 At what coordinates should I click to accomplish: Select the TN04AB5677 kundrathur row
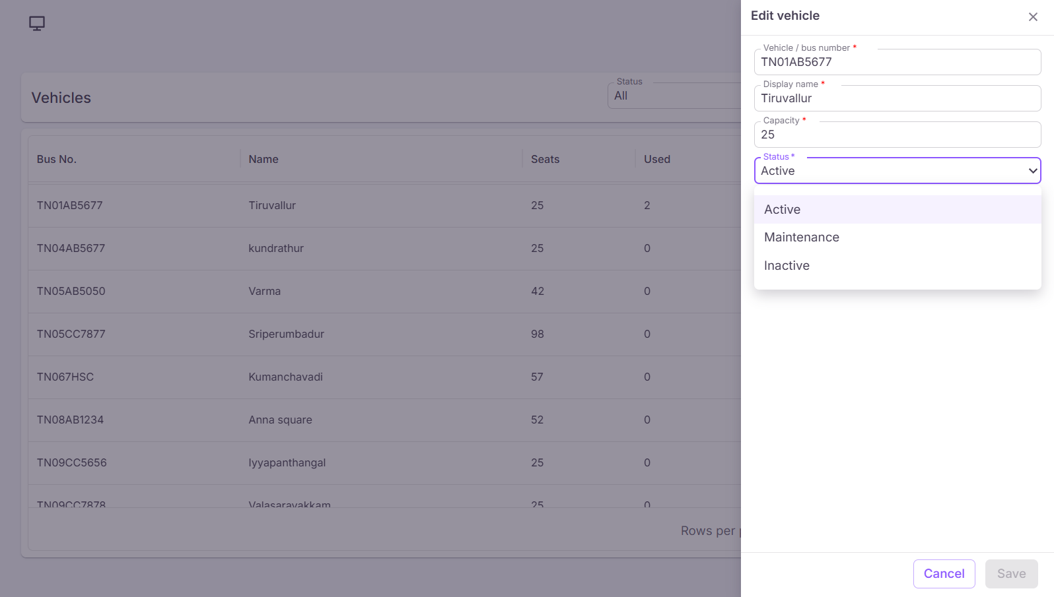(x=385, y=249)
